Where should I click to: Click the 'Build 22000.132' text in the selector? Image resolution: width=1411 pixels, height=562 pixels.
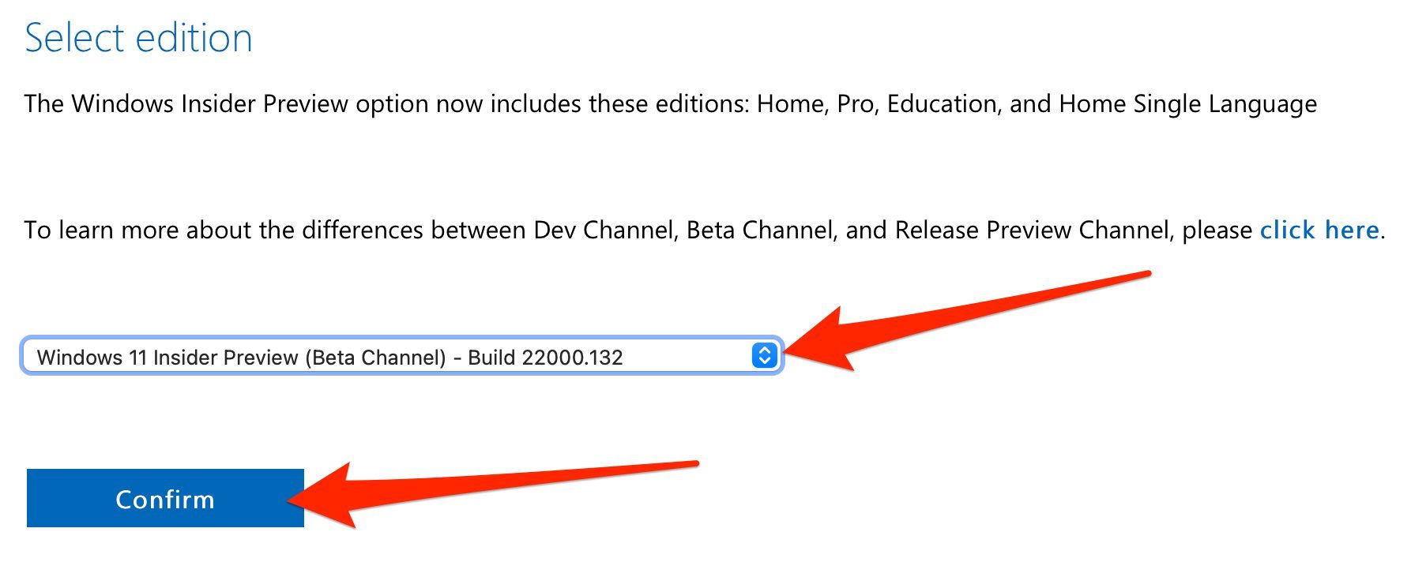click(545, 358)
